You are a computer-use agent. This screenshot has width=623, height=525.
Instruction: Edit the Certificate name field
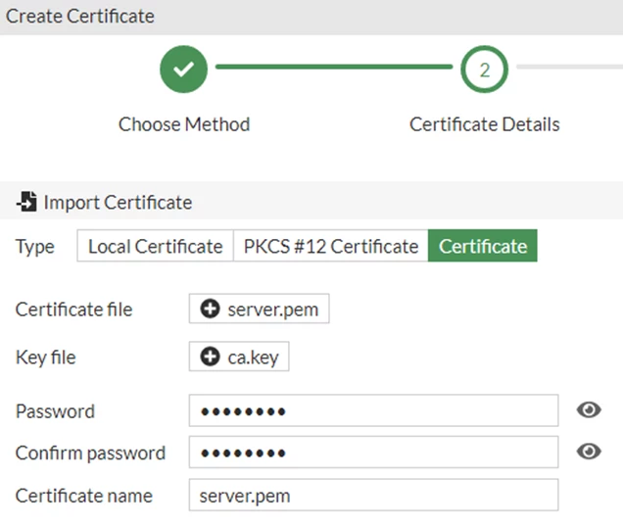[373, 496]
